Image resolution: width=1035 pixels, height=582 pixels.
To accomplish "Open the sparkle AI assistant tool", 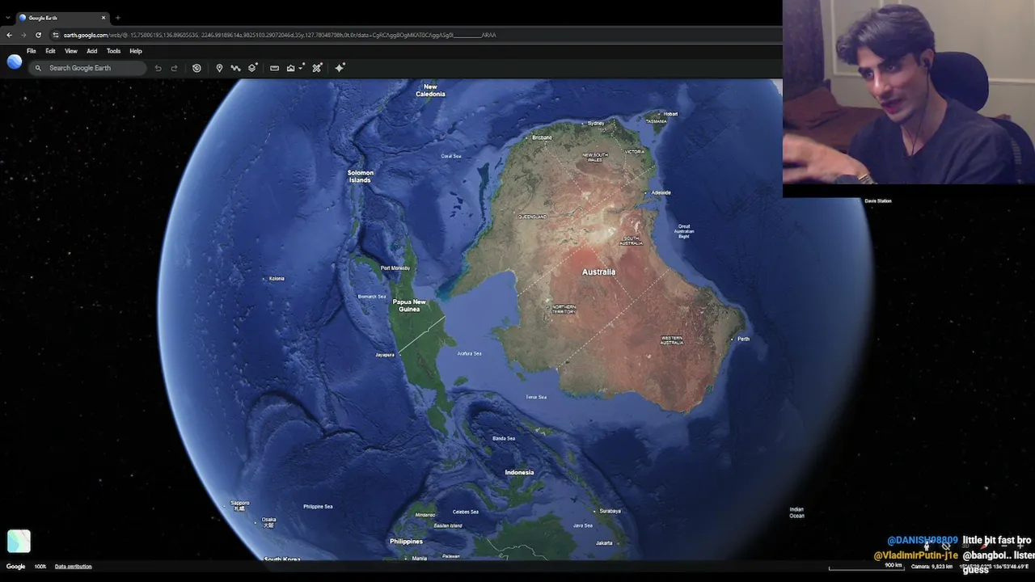I will point(340,68).
